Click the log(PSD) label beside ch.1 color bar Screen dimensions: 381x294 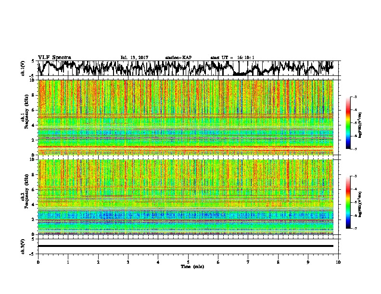click(x=360, y=125)
